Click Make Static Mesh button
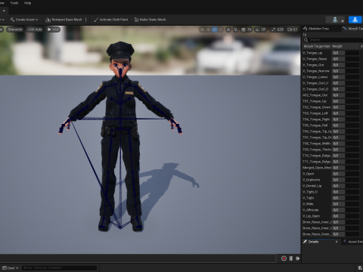The height and width of the screenshot is (272, 363). pyautogui.click(x=150, y=20)
